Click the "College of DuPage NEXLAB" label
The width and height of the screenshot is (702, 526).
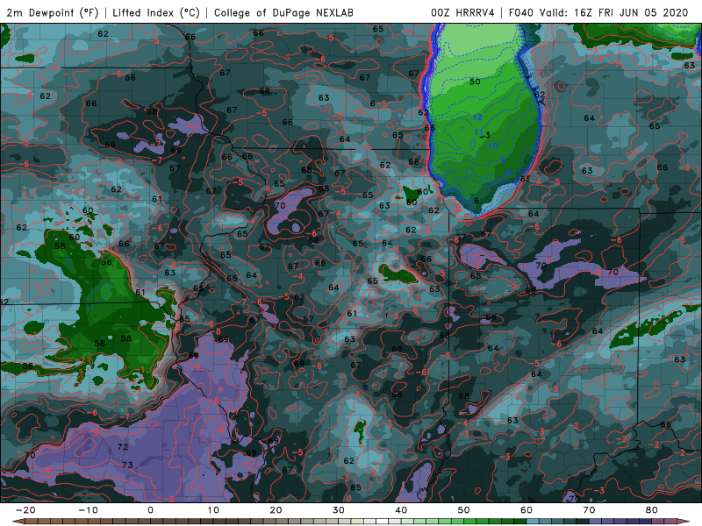click(x=283, y=12)
